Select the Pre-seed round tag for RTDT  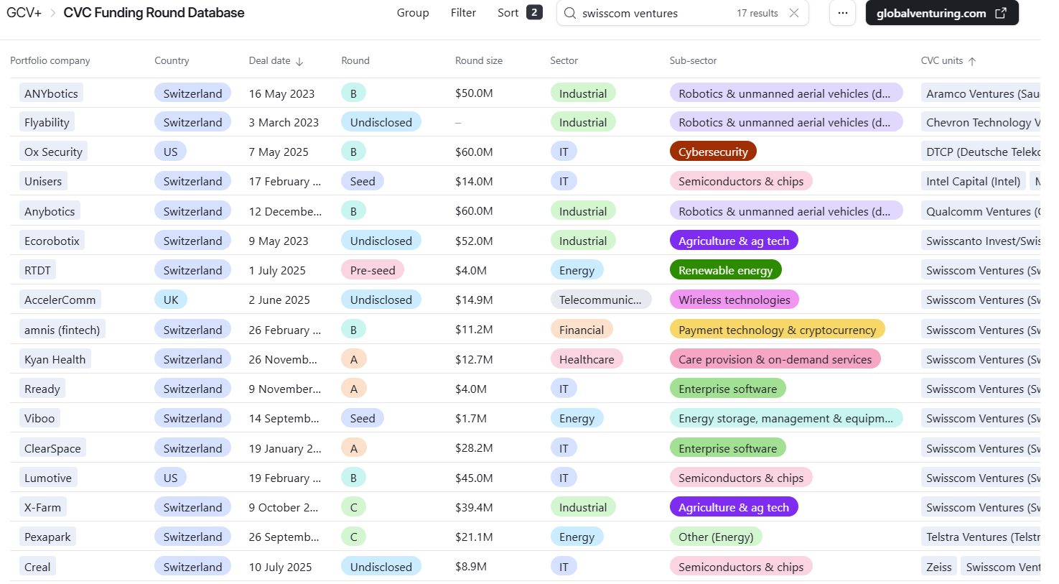coord(372,270)
